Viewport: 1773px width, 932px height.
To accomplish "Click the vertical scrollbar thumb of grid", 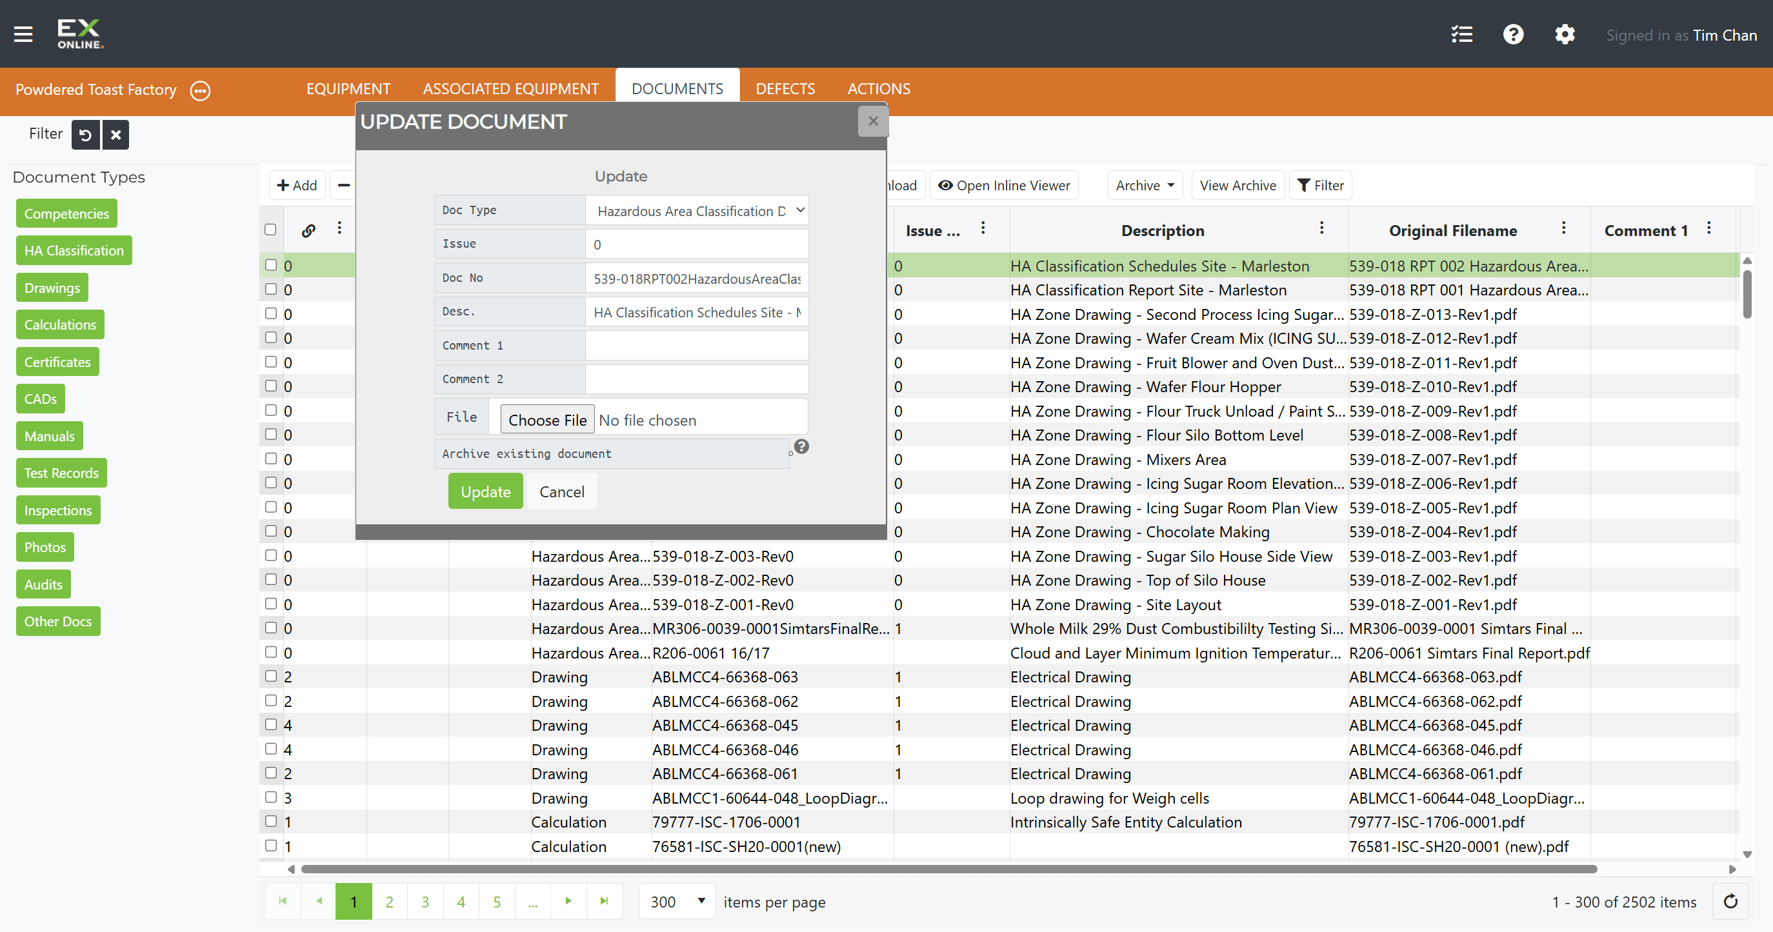I will 1747,294.
